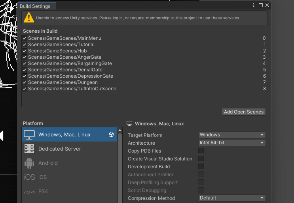Click the Unity services warning message text

(138, 18)
